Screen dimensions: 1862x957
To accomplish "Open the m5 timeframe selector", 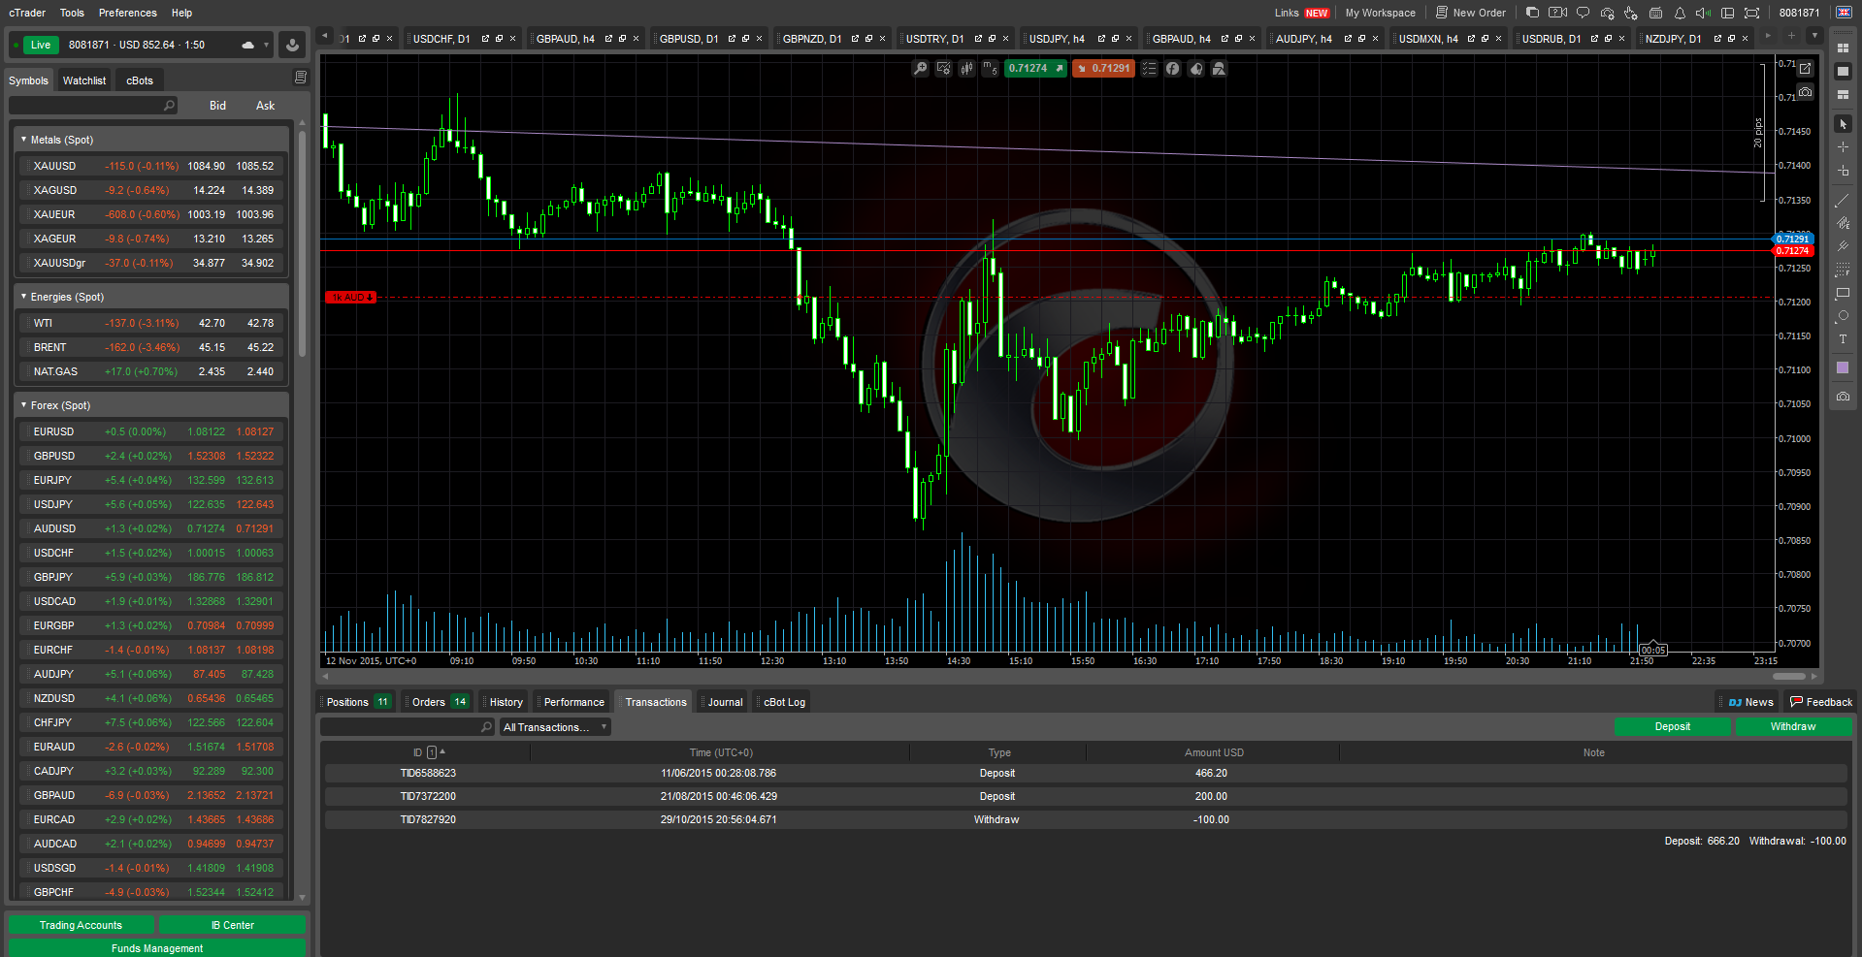I will click(x=990, y=69).
